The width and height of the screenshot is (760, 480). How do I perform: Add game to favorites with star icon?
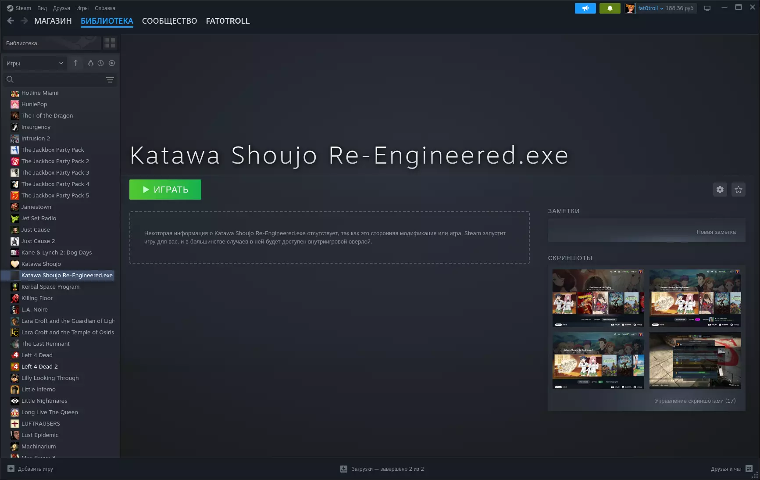coord(739,190)
